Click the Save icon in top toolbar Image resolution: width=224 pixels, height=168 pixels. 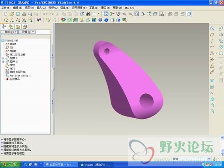[x=18, y=14]
